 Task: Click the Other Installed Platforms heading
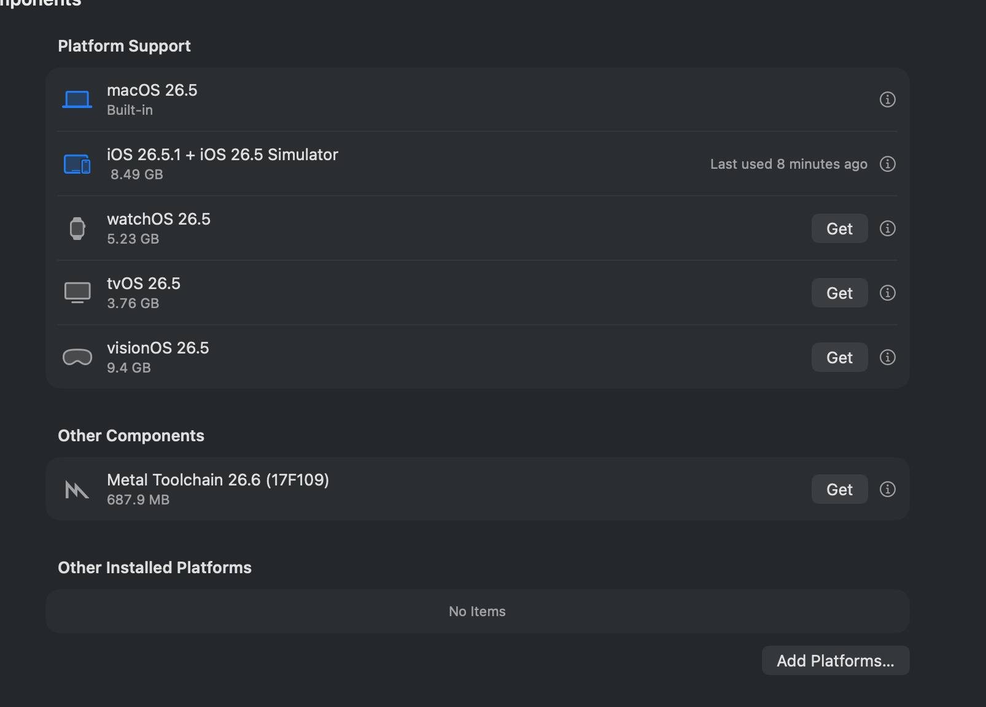[155, 568]
